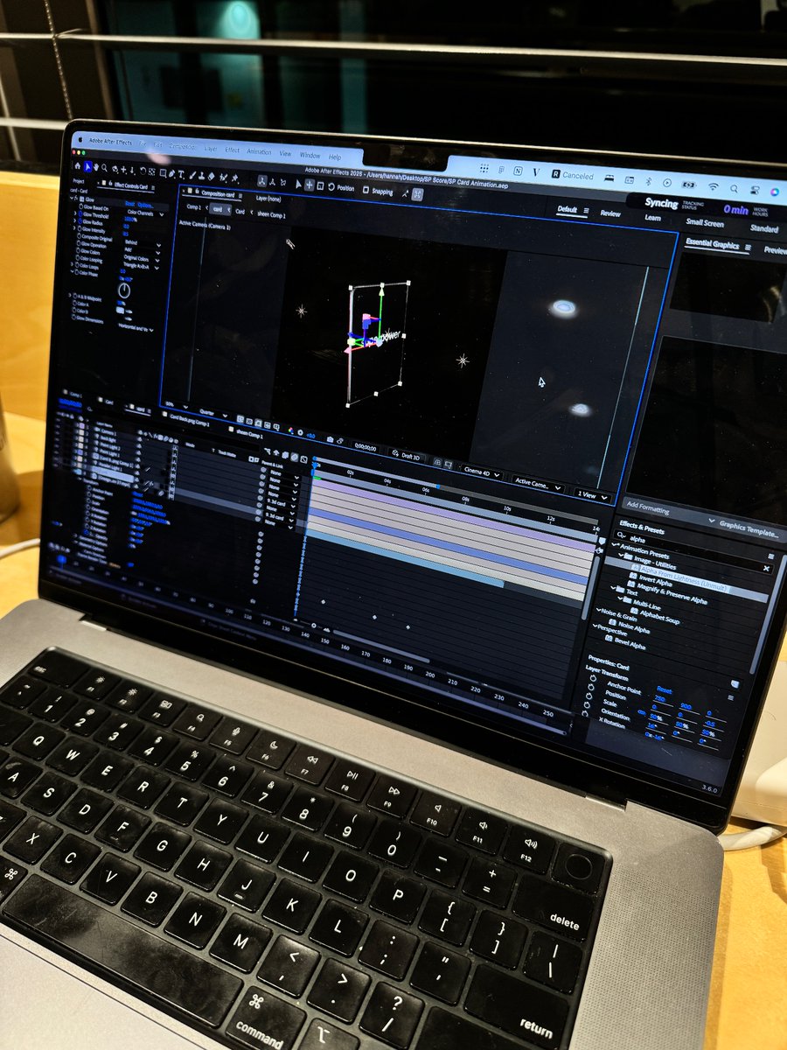The image size is (787, 1050).
Task: Click the Home icon in After Effects toolbar
Action: [77, 166]
